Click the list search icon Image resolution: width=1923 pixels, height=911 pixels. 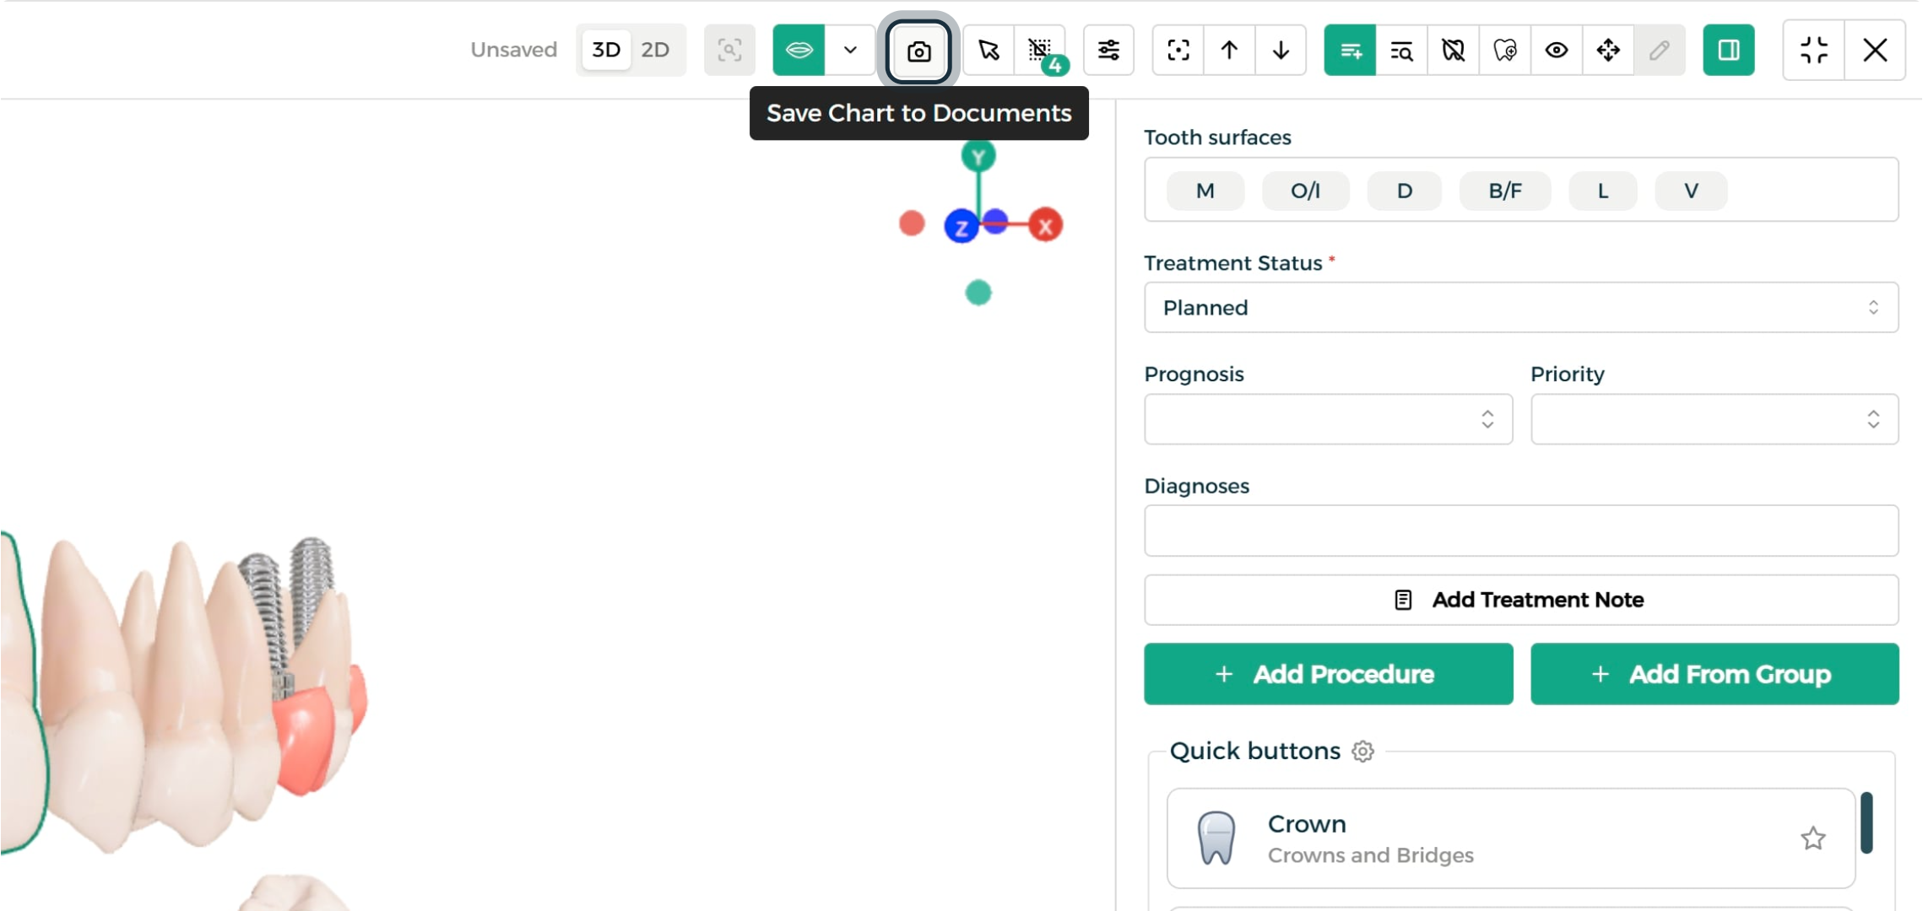coord(1401,51)
